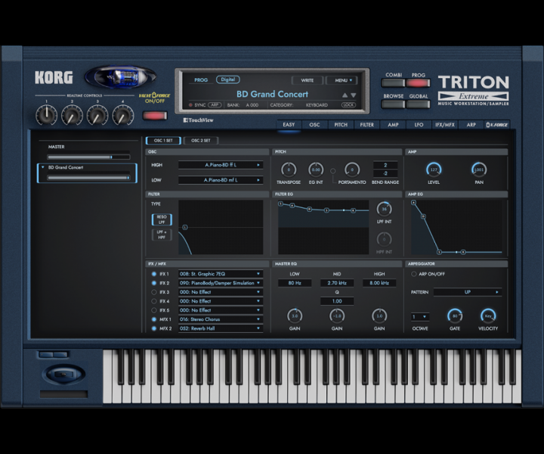The image size is (544, 454).
Task: Switch to the OSC tab
Action: point(314,124)
